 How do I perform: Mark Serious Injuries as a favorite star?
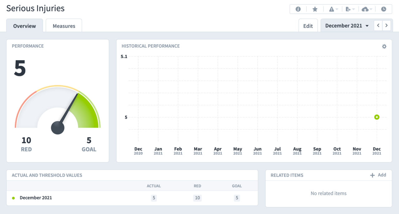(x=315, y=9)
